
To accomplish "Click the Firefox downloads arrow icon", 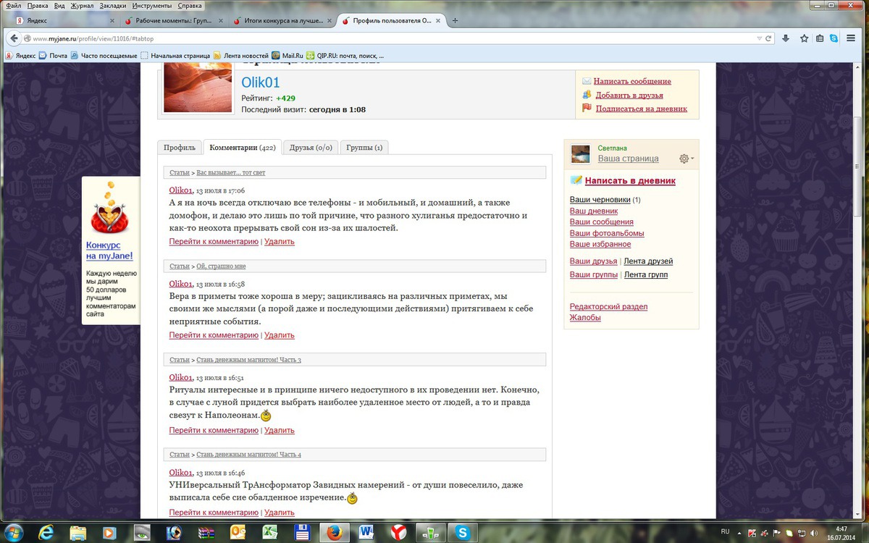I will 786,38.
